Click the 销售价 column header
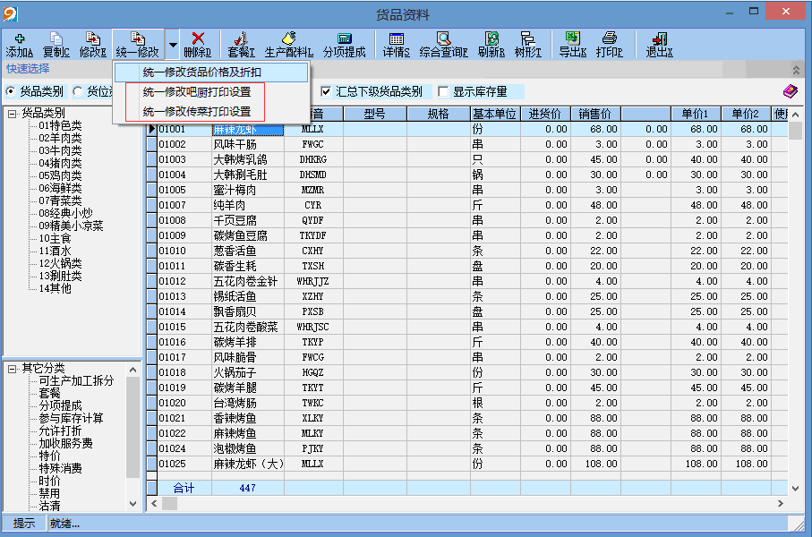This screenshot has width=812, height=537. pos(594,114)
